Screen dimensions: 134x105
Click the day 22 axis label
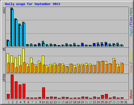(x=90, y=102)
